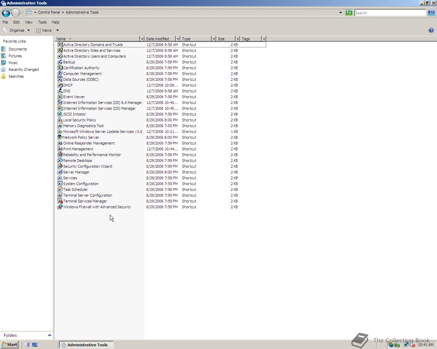Viewport: 437px width, 349px height.
Task: Select Microsoft Windows Server Update Services v3.0
Action: tap(102, 132)
